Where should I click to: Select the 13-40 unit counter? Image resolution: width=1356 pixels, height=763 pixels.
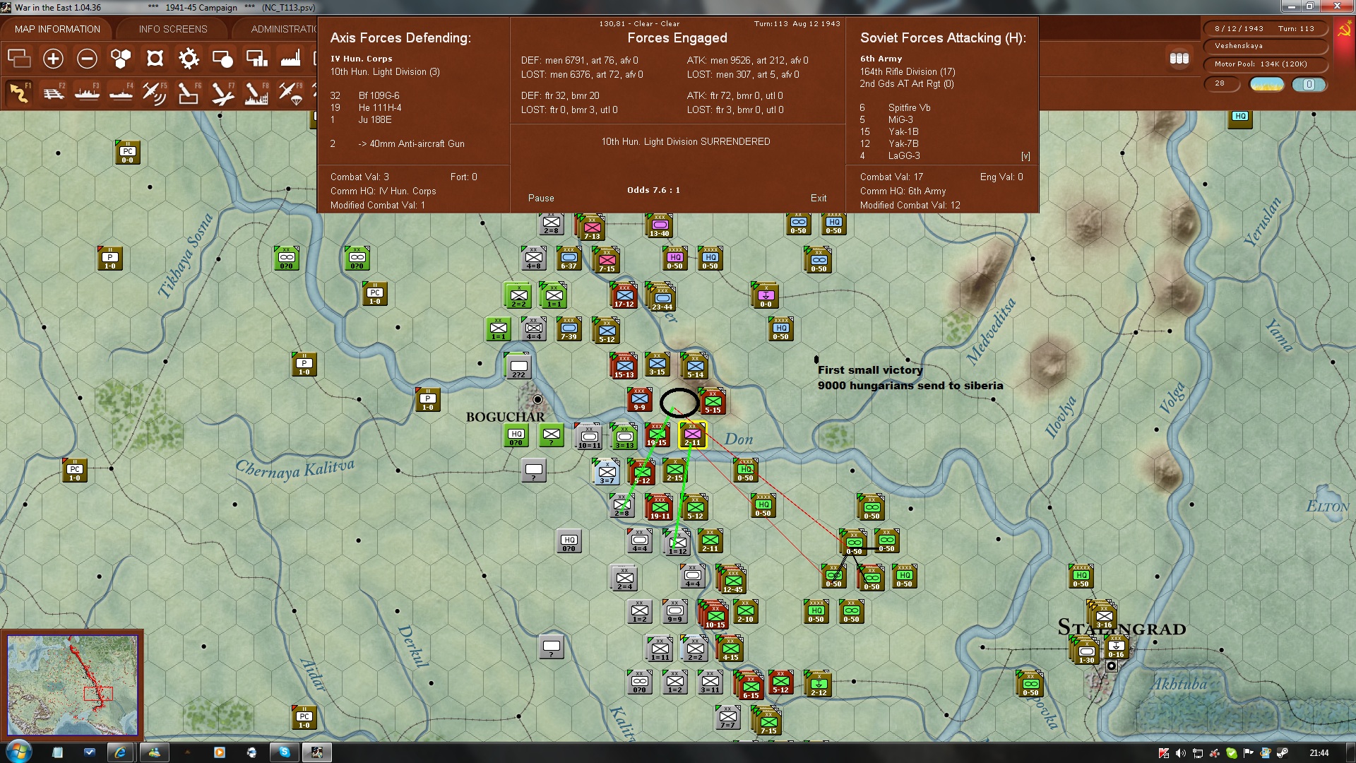click(x=660, y=225)
